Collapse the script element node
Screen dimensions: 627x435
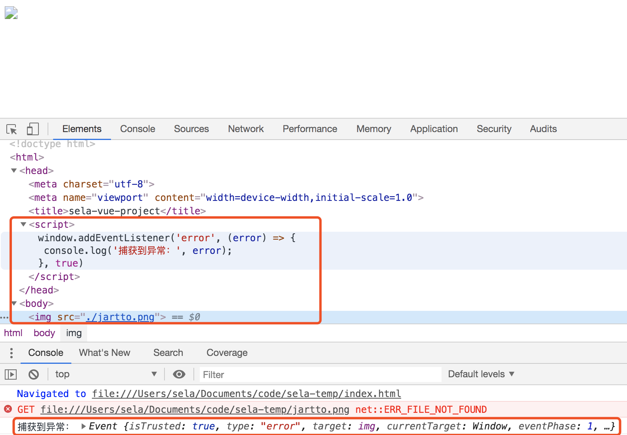[x=23, y=225]
